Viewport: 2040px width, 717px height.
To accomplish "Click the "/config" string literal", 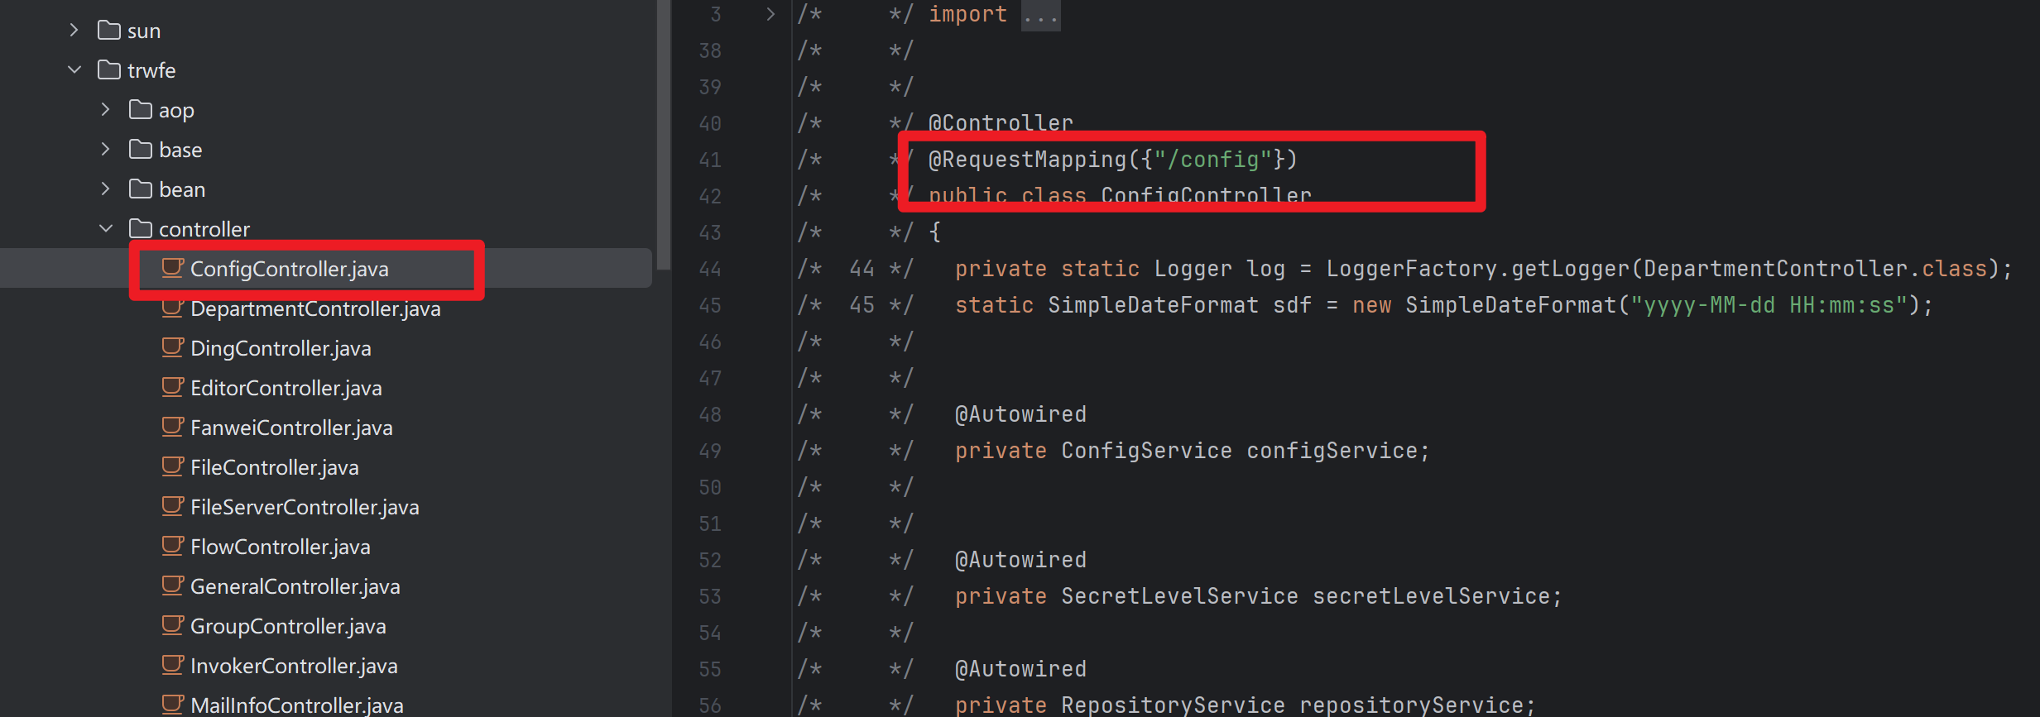I will point(1214,159).
